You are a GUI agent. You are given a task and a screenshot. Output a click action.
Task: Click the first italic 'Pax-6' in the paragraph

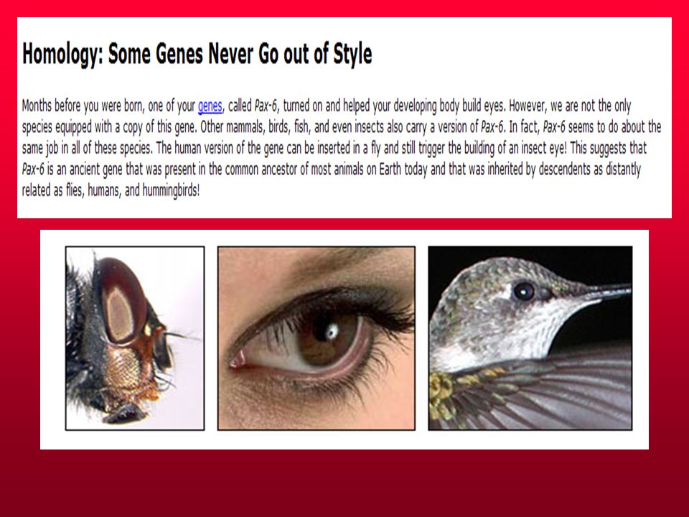[266, 106]
